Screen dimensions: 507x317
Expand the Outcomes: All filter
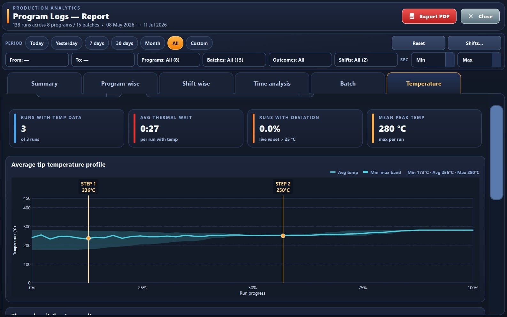coord(300,60)
